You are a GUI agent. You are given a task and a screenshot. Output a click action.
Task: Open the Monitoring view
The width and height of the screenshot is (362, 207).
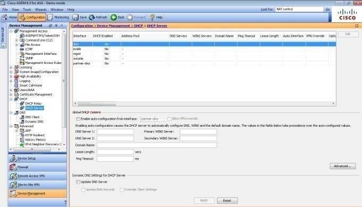(58, 18)
